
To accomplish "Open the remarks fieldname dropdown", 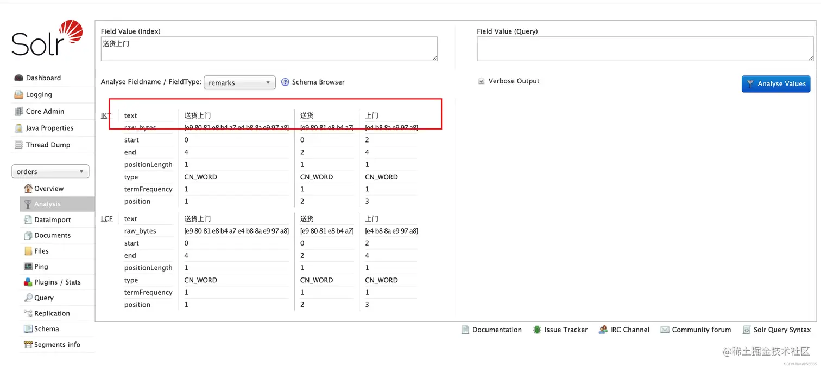I will pyautogui.click(x=239, y=82).
